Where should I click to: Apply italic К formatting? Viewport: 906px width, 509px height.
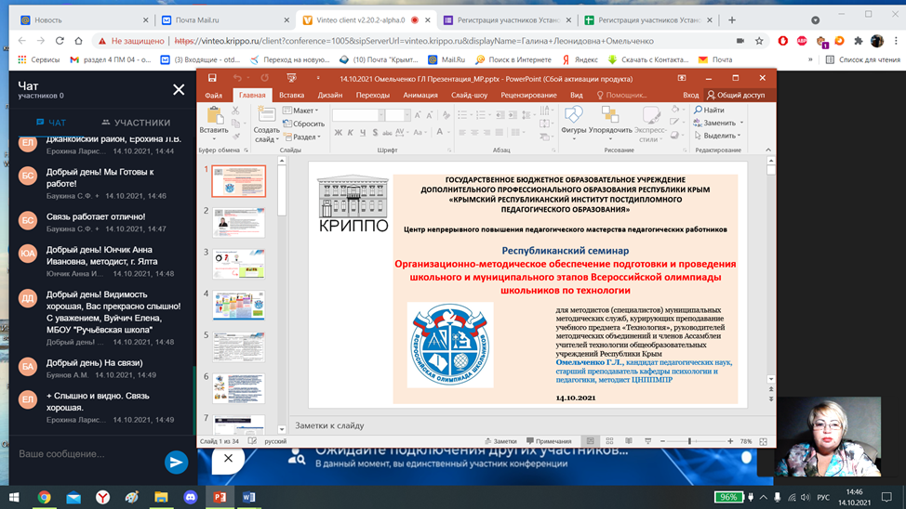pyautogui.click(x=350, y=133)
